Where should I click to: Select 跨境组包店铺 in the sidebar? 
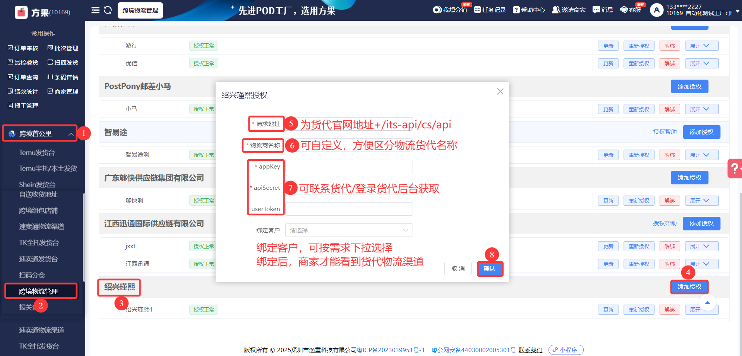[38, 211]
